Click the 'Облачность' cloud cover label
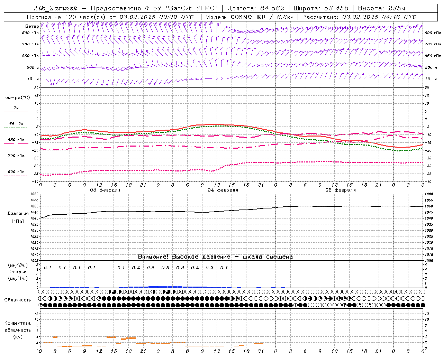 click(x=18, y=300)
